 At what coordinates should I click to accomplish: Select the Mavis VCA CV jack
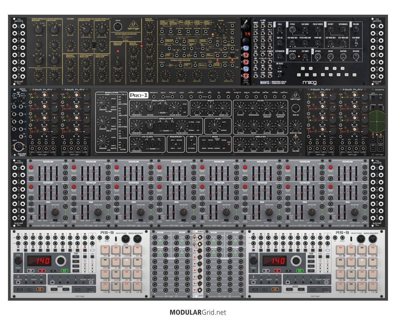click(263, 48)
